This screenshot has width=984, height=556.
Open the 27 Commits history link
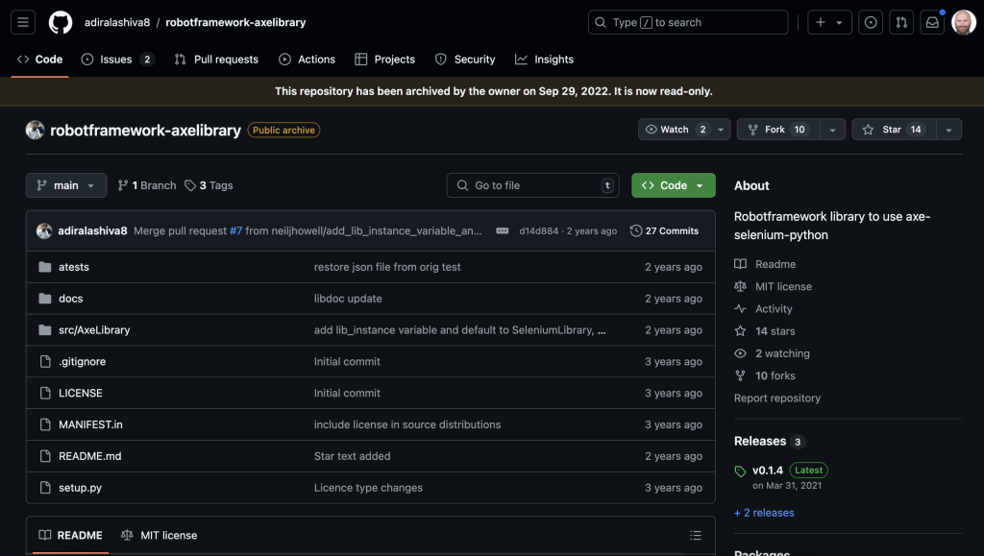664,230
